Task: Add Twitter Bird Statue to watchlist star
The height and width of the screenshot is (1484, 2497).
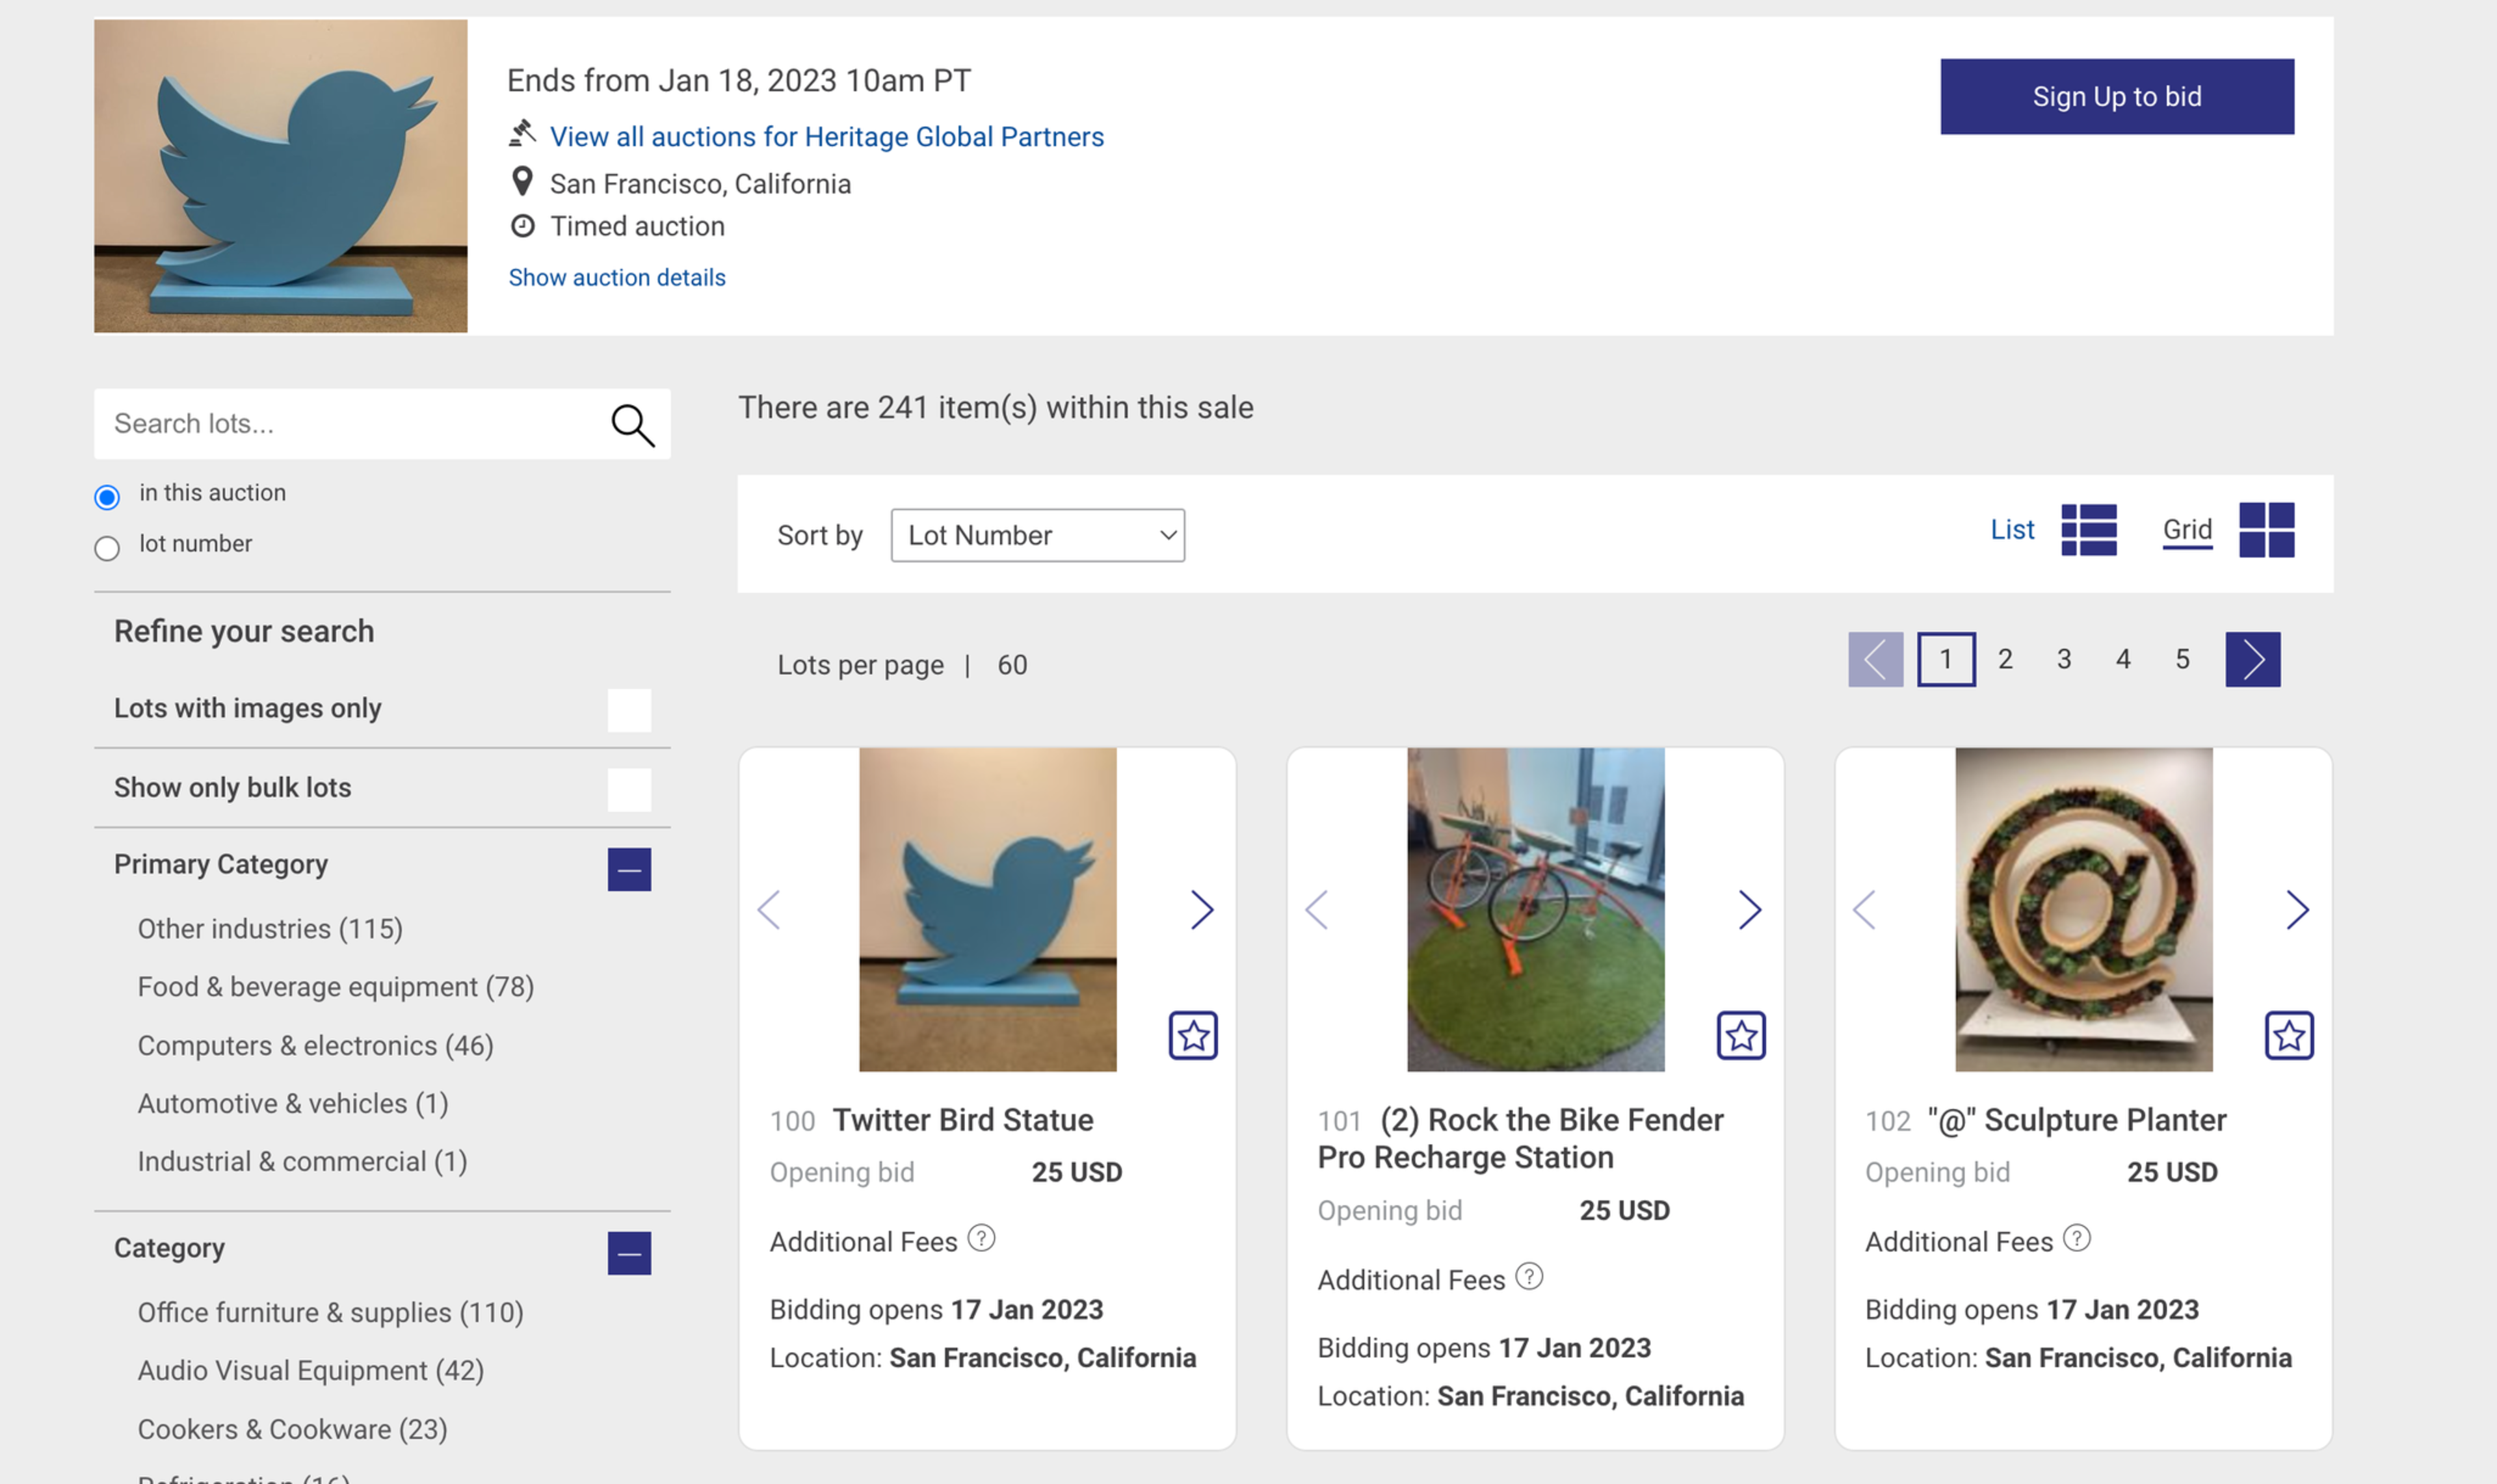Action: click(x=1193, y=1035)
